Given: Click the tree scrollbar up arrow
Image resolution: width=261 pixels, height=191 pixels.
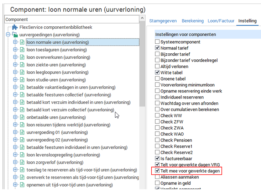Looking at the screenshot, I should pyautogui.click(x=142, y=18).
